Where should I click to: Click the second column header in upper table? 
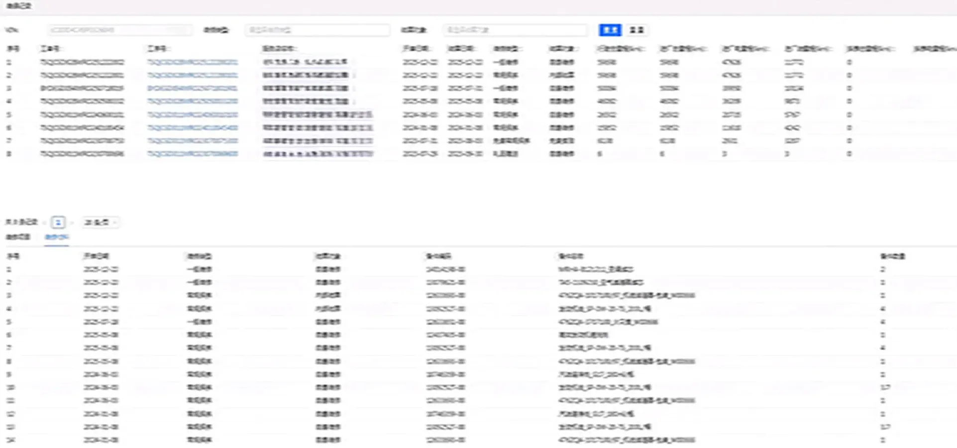(50, 49)
